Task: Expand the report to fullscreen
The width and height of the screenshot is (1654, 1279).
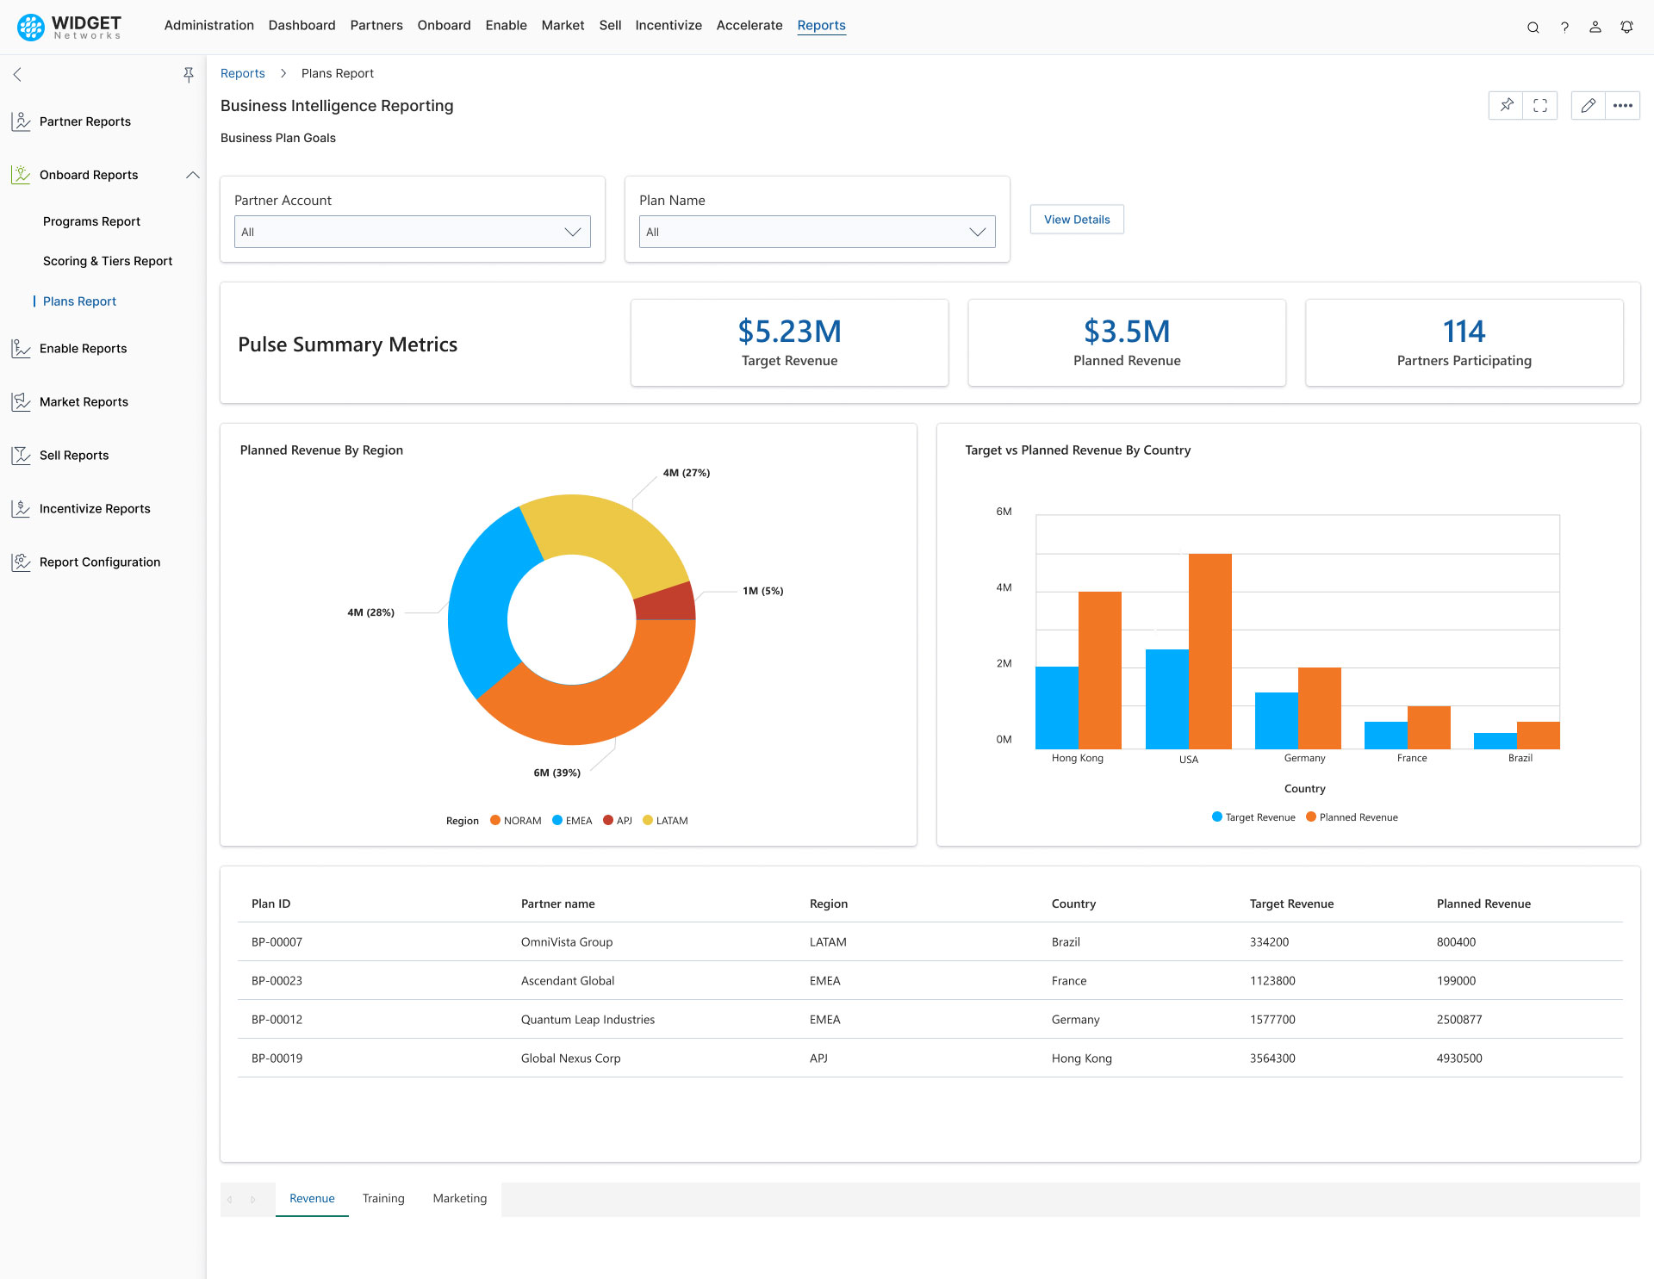Action: [1541, 105]
